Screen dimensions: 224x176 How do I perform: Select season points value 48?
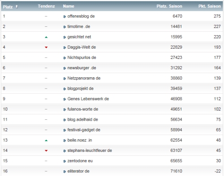[219, 140]
